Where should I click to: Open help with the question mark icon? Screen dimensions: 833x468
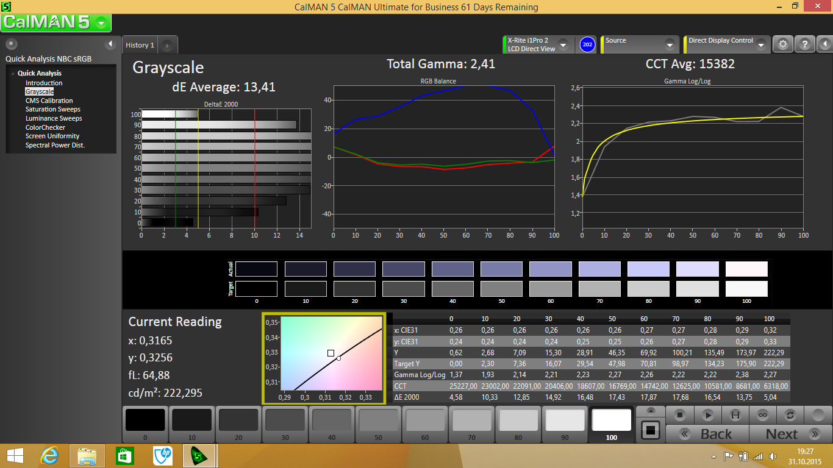click(x=805, y=44)
